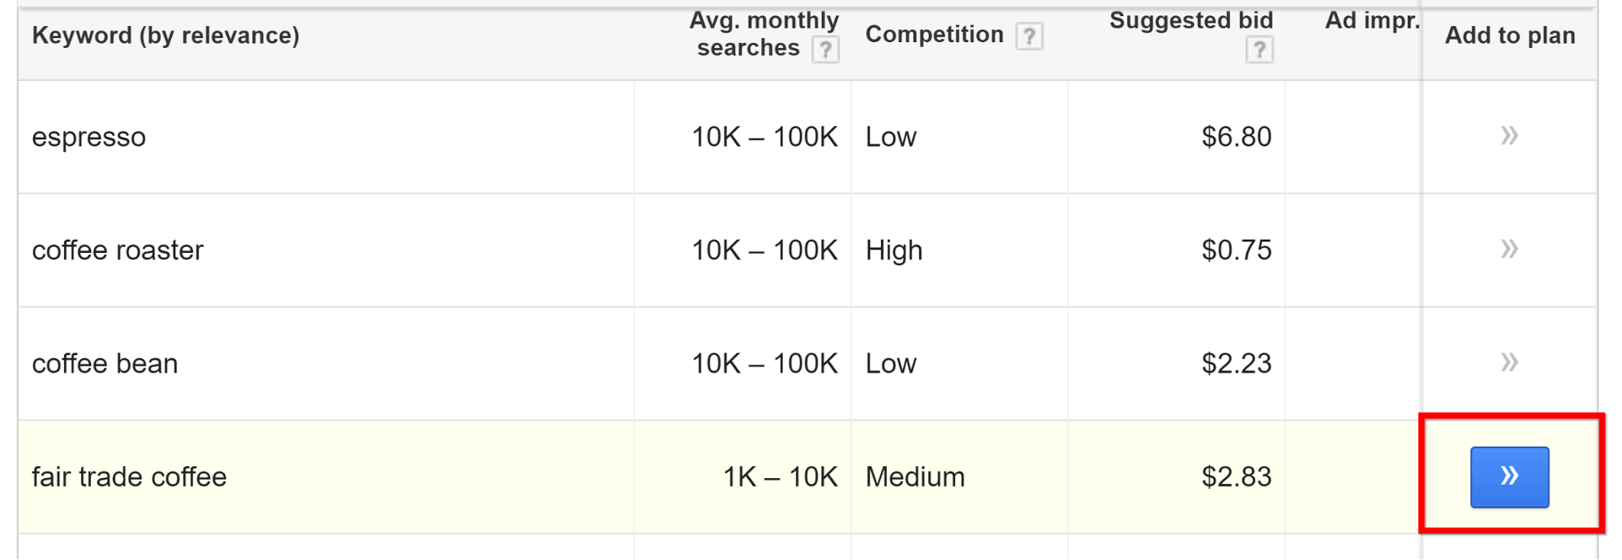Sort by Suggested bid column header
Image resolution: width=1622 pixels, height=560 pixels.
(x=1191, y=20)
